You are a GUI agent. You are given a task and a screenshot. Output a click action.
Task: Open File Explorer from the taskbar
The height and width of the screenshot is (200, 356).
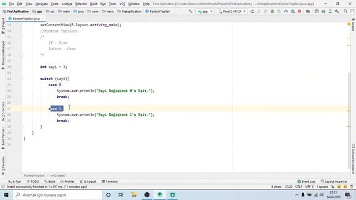tap(134, 195)
